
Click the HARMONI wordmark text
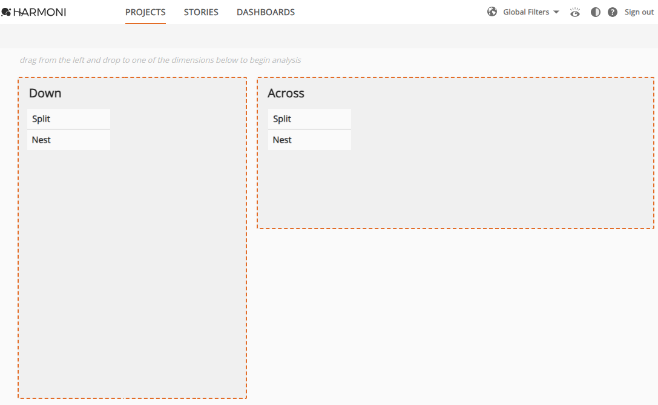(x=41, y=11)
